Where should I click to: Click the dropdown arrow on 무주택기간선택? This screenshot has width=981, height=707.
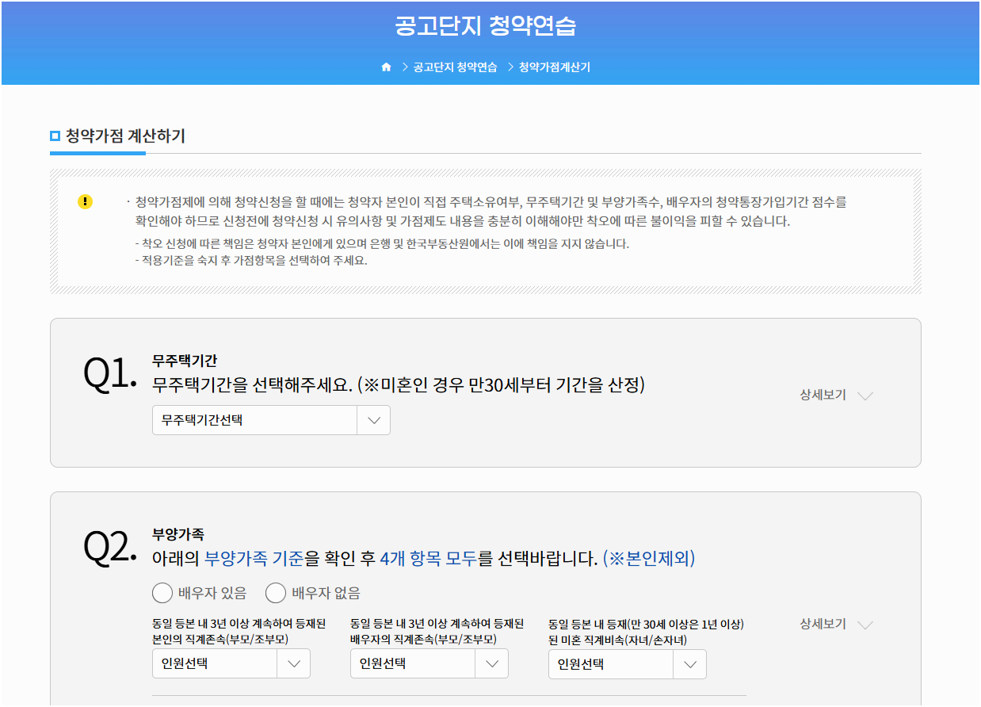coord(373,420)
